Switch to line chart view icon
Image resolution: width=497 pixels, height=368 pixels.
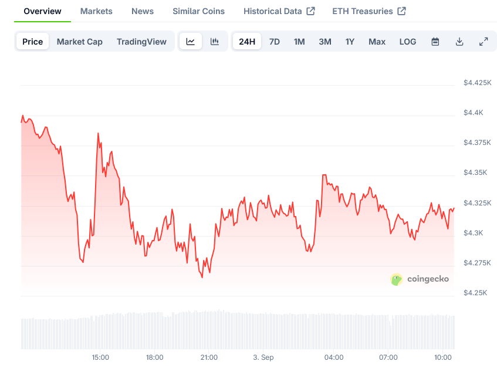tap(191, 42)
